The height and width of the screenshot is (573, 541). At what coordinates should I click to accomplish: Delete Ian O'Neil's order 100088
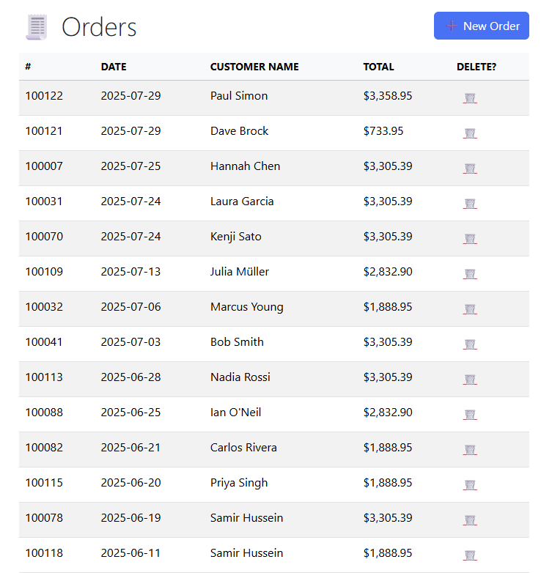470,415
